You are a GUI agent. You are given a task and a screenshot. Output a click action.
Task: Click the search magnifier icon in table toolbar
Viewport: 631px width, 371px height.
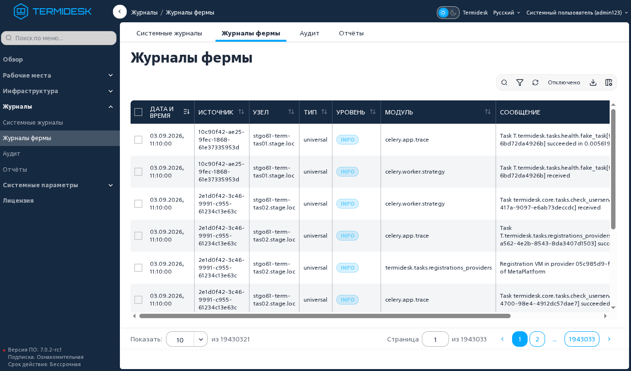coord(504,82)
